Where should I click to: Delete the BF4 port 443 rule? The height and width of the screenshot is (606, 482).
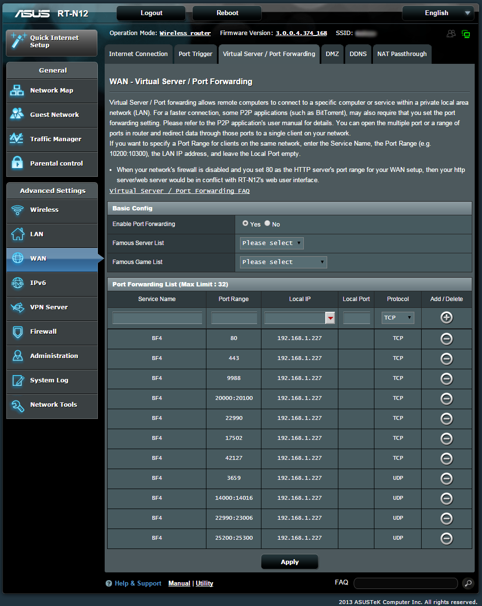click(x=446, y=359)
